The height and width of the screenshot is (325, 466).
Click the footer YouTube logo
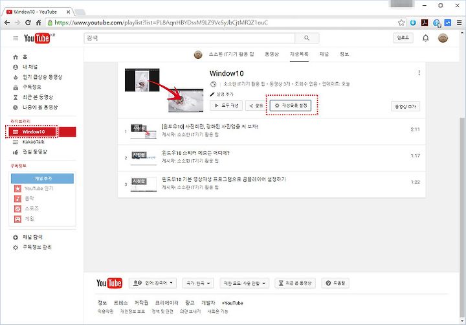click(109, 283)
